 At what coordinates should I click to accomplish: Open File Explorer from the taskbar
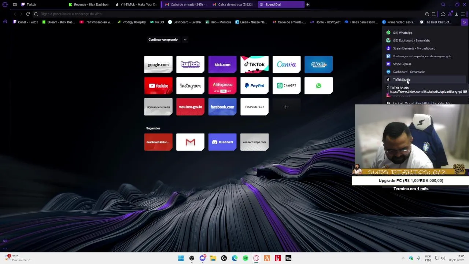point(213,258)
